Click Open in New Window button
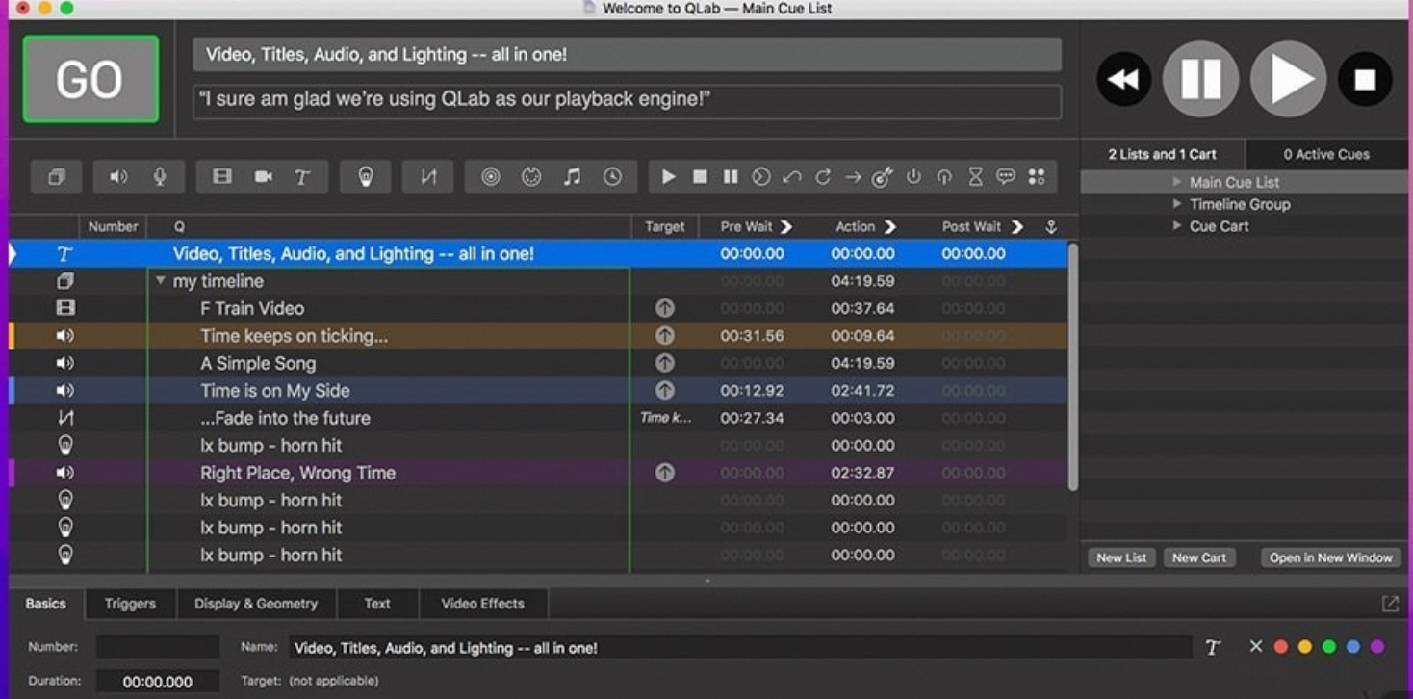 click(1330, 557)
